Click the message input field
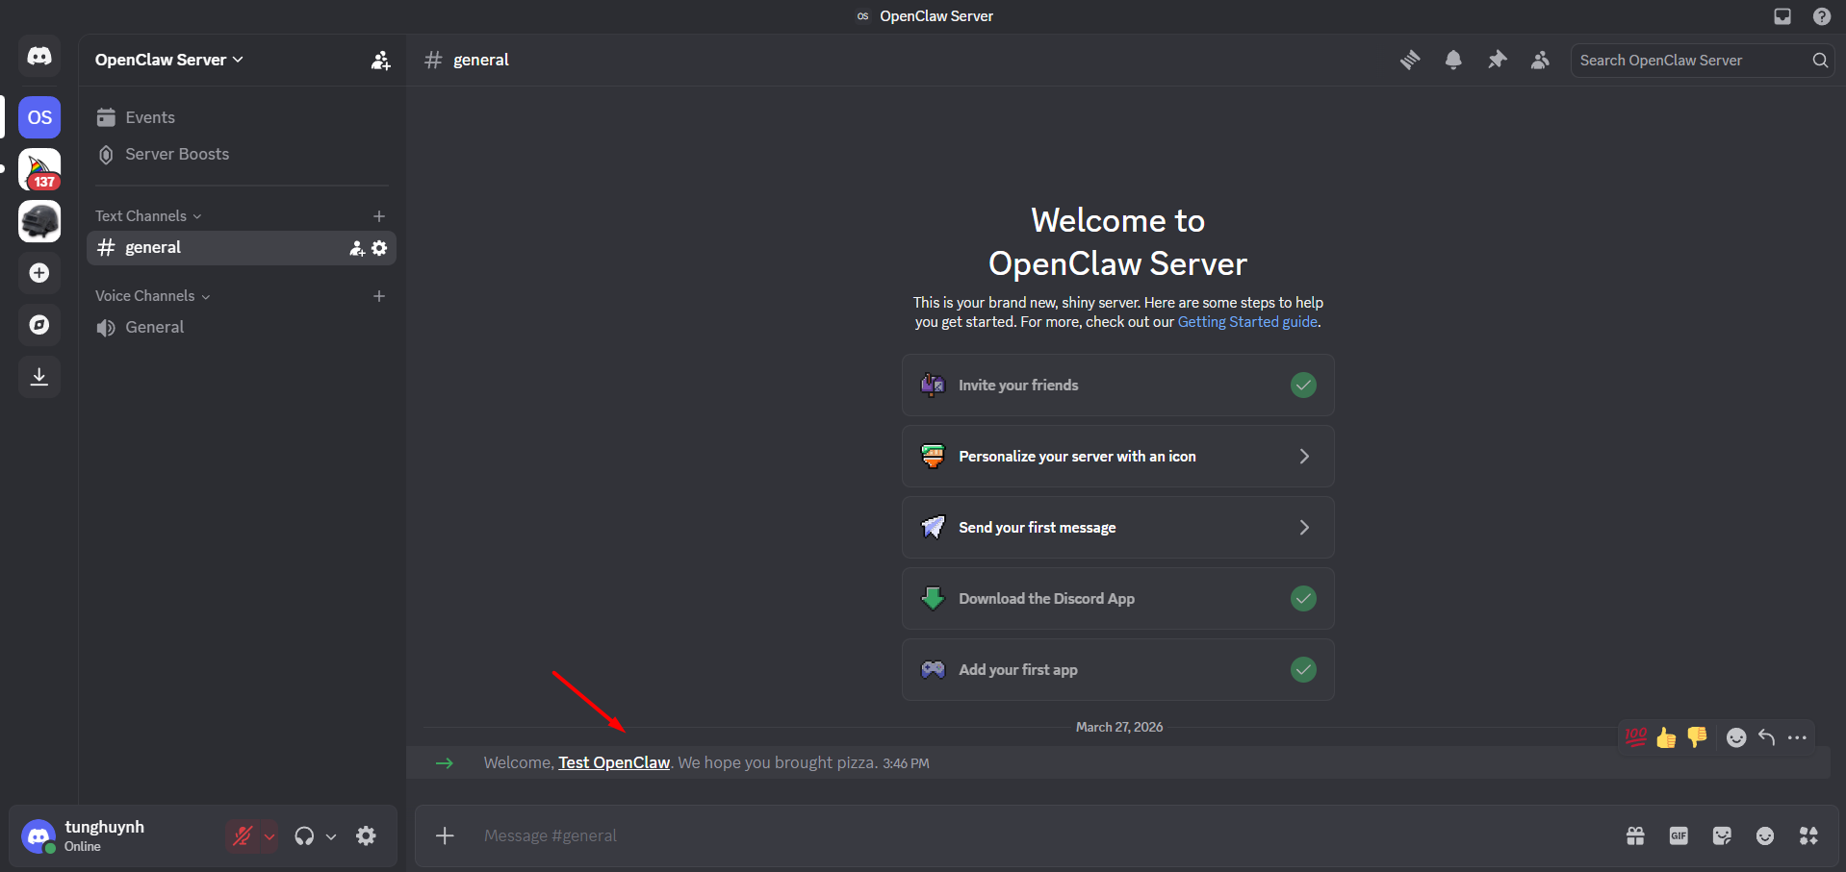Viewport: 1846px width, 872px height. click(x=866, y=835)
